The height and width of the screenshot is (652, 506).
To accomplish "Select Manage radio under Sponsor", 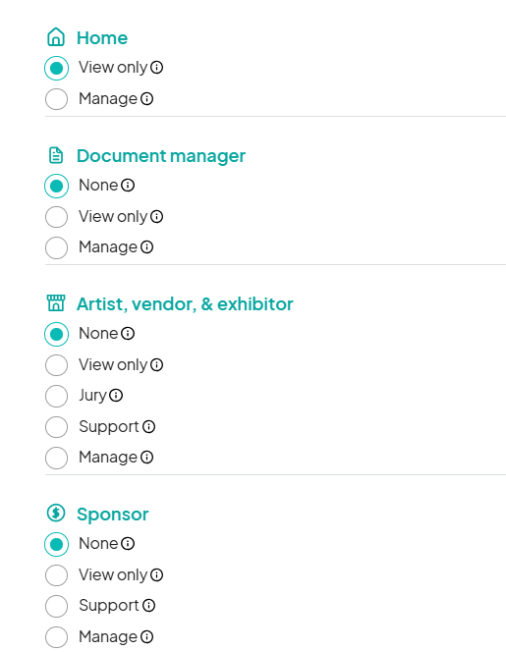I will coord(56,637).
